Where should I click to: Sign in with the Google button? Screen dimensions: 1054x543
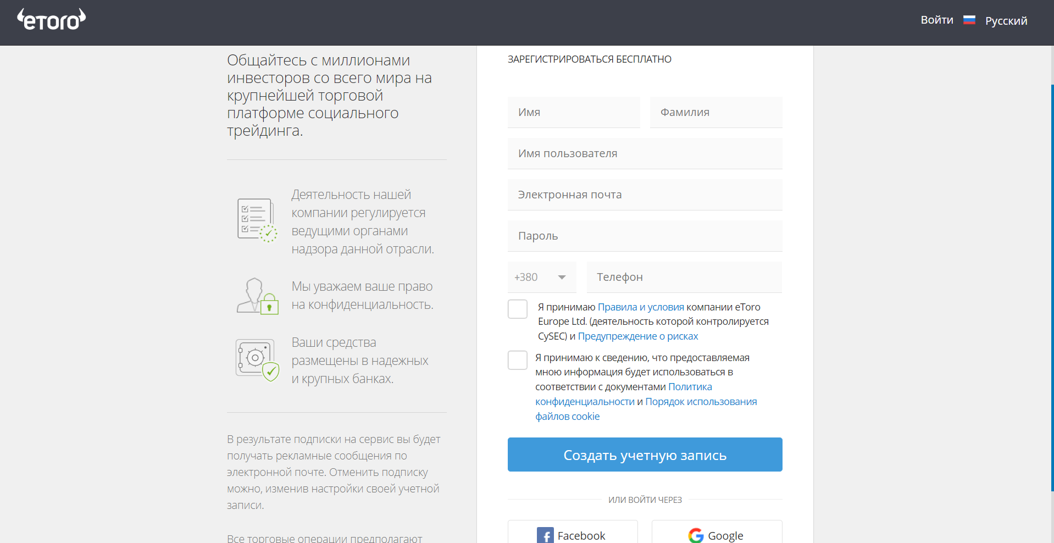tap(717, 532)
